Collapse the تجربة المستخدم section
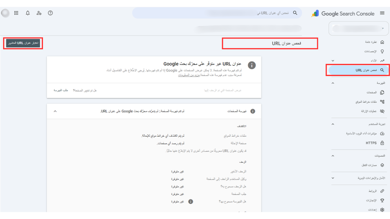 [333, 124]
